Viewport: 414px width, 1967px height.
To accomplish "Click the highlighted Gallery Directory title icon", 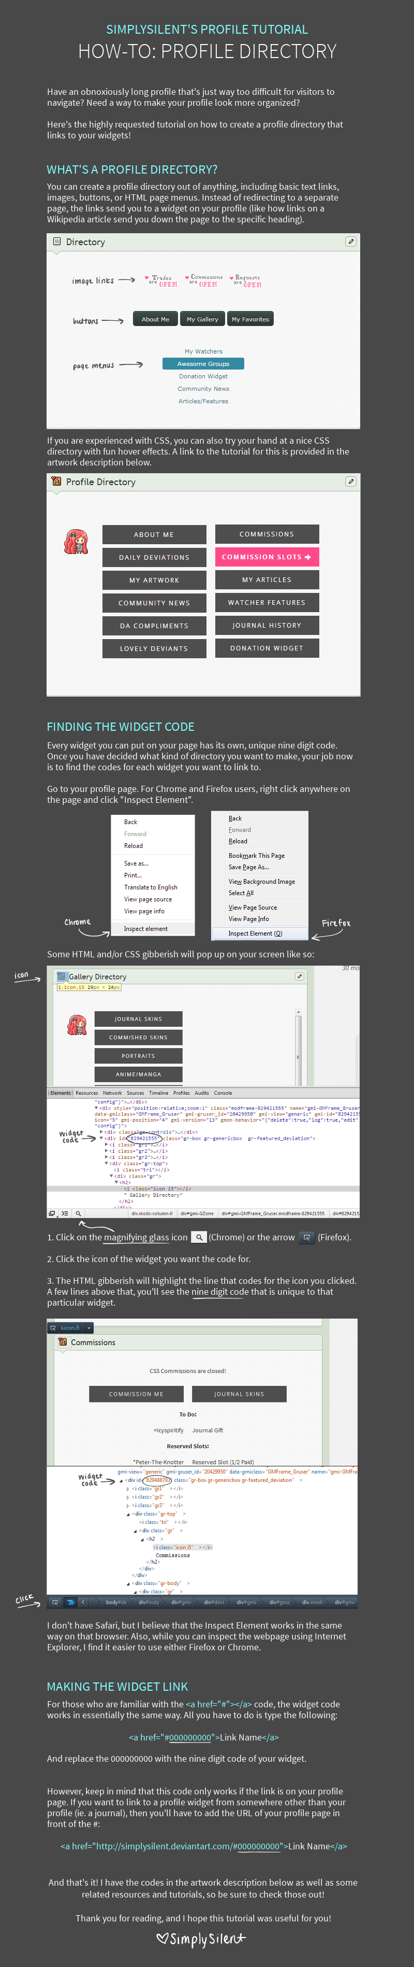I will point(62,976).
